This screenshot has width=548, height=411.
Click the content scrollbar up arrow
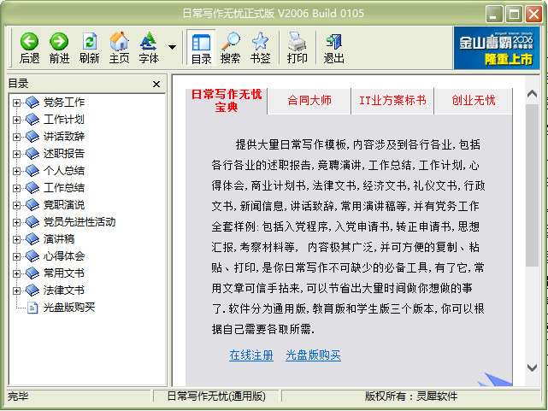pyautogui.click(x=532, y=94)
